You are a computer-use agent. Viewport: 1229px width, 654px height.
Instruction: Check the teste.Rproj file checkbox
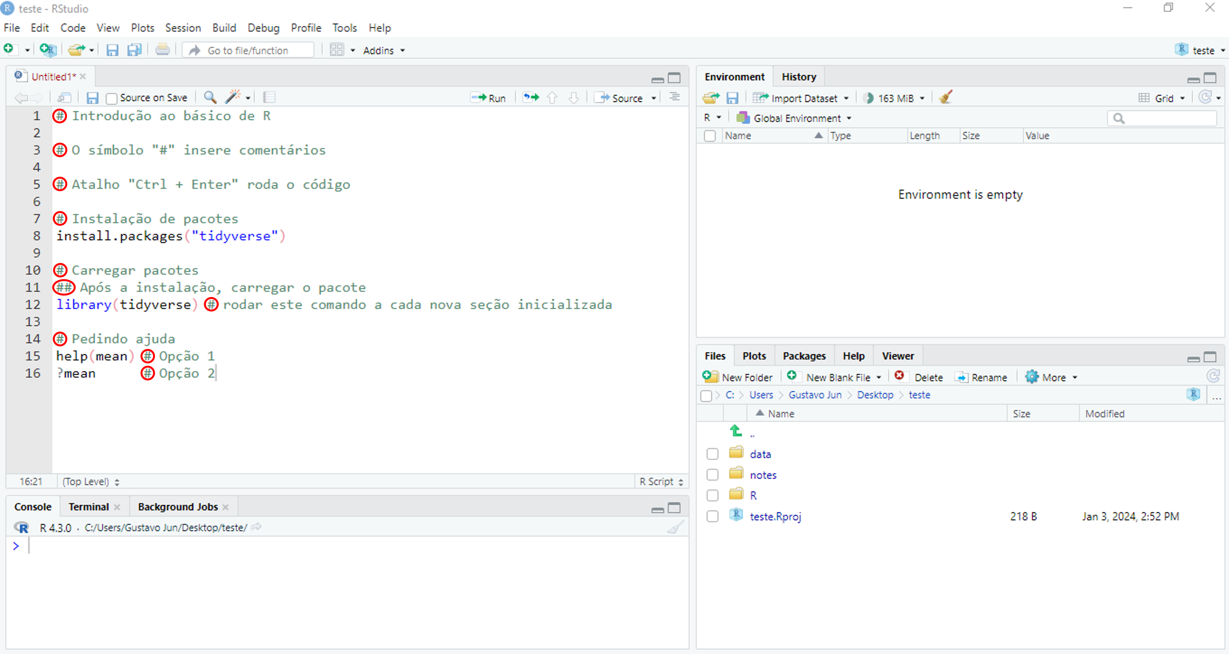click(712, 516)
